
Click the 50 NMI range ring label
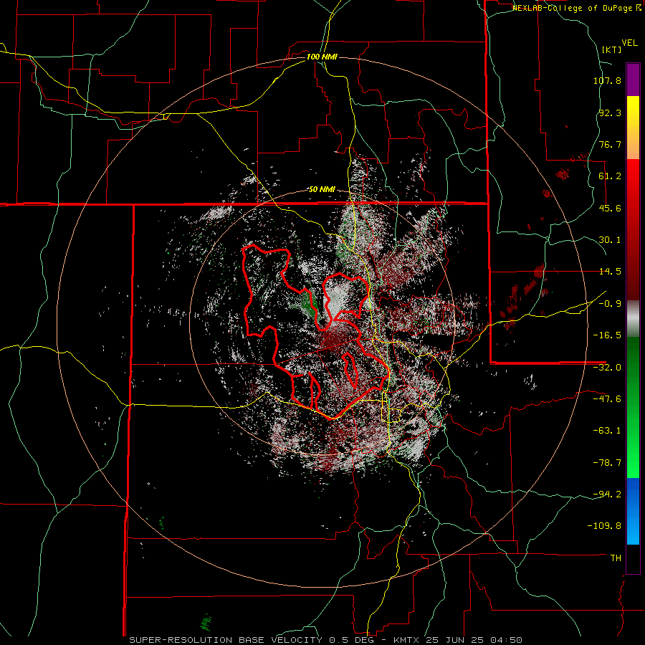tap(322, 190)
